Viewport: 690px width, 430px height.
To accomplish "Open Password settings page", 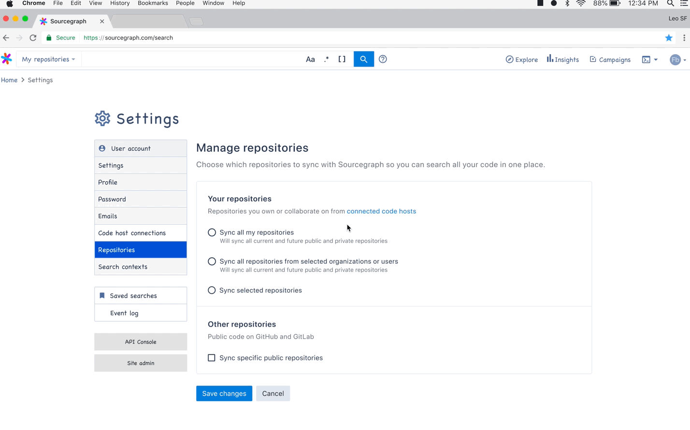I will pos(141,199).
